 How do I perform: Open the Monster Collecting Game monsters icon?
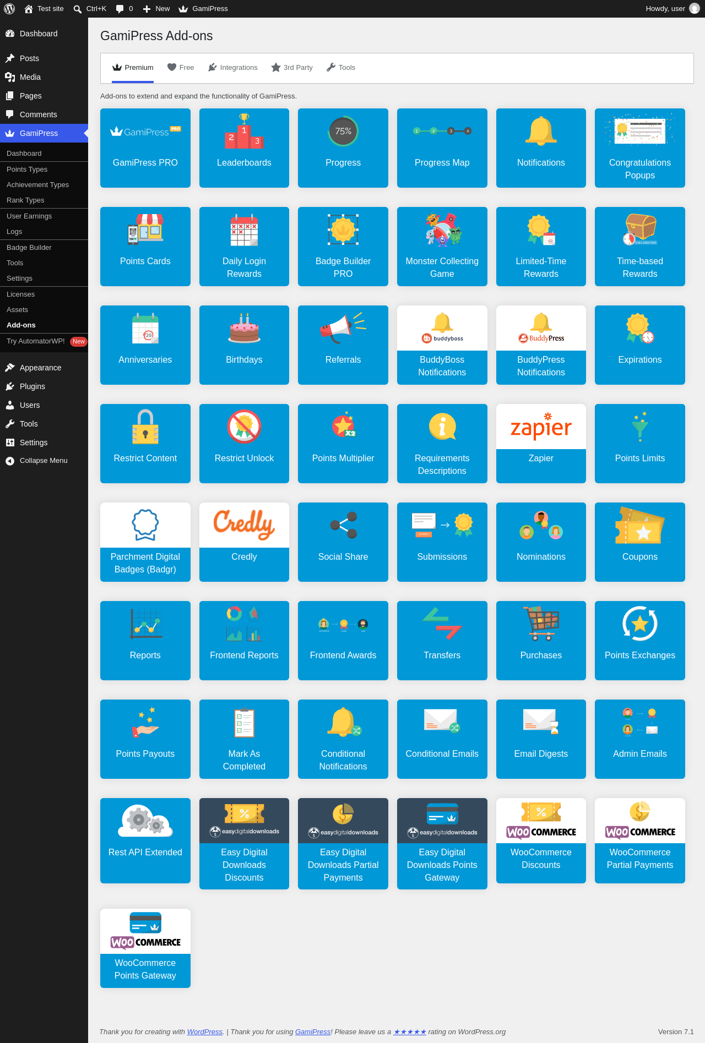[x=442, y=230]
